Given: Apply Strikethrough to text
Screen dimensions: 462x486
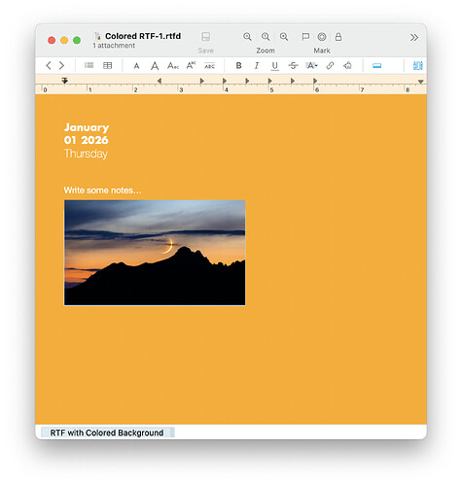Looking at the screenshot, I should 293,66.
